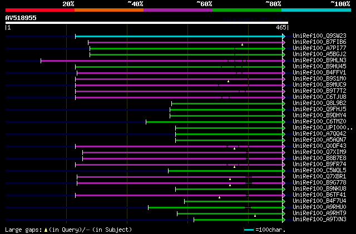
Task: Click the purple arrowhead ending the B7FIB6 alignment
Action: (x=284, y=42)
